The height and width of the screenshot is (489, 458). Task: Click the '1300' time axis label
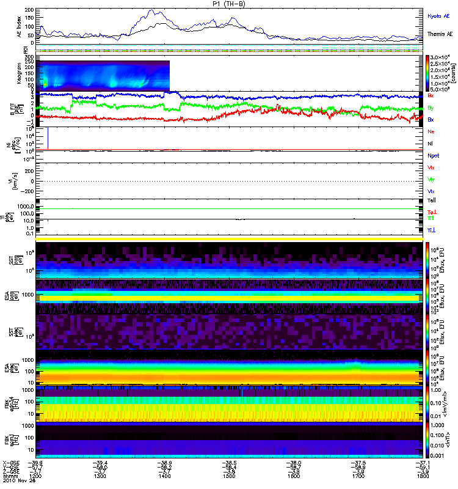pos(100,476)
